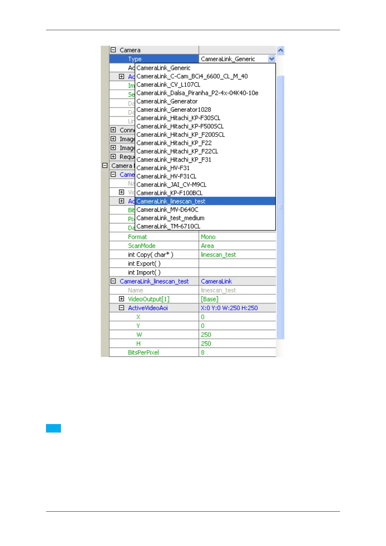
Task: Collapse the top Camera section
Action: point(113,50)
